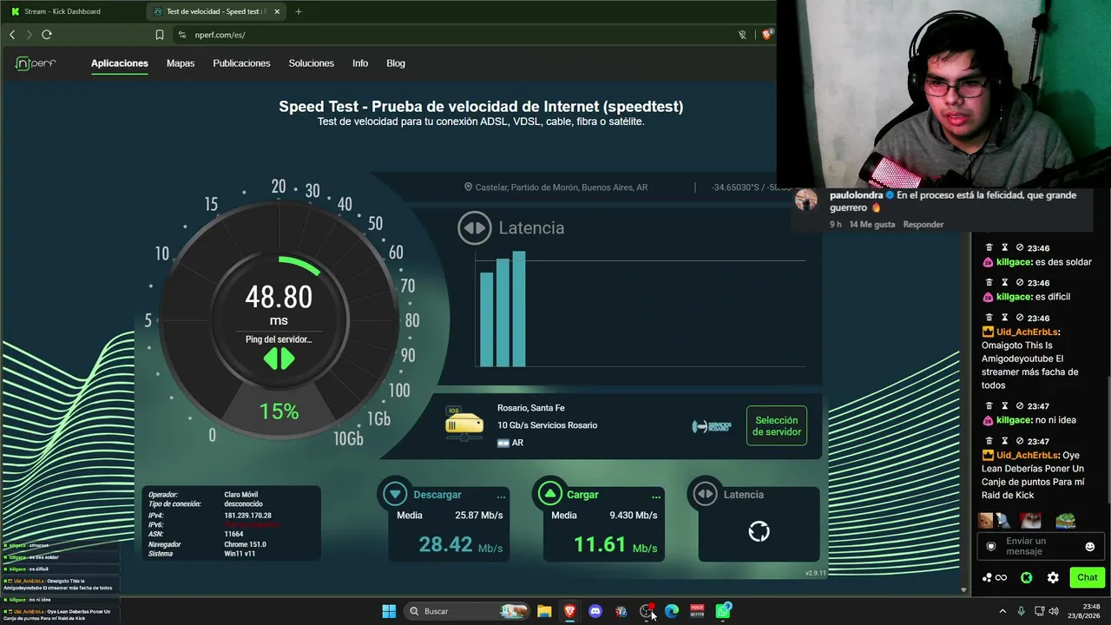Viewport: 1111px width, 625px height.
Task: Click the nPerf logo
Action: coord(36,63)
